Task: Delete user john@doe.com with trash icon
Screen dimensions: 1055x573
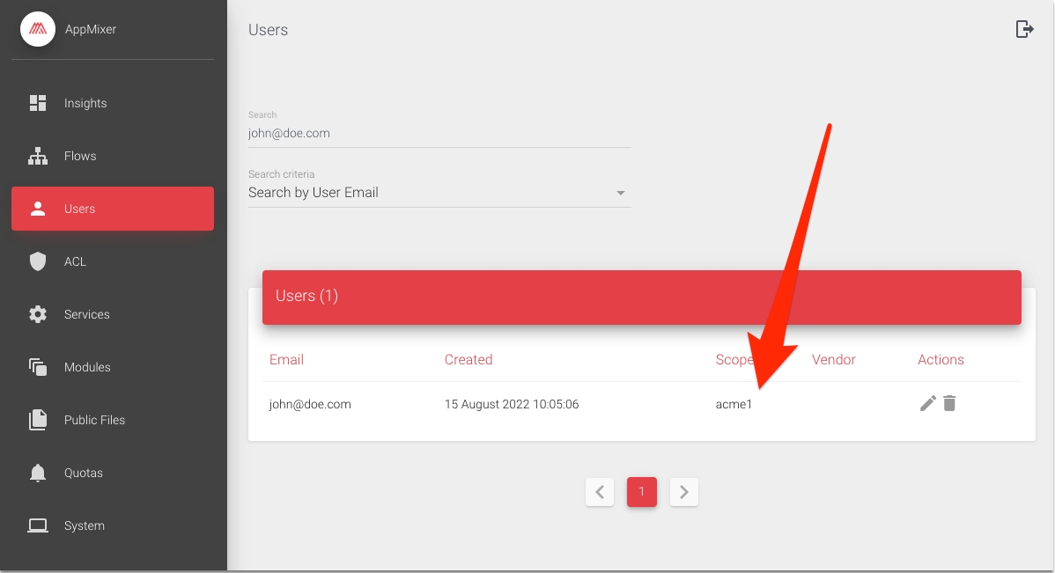Action: (949, 404)
